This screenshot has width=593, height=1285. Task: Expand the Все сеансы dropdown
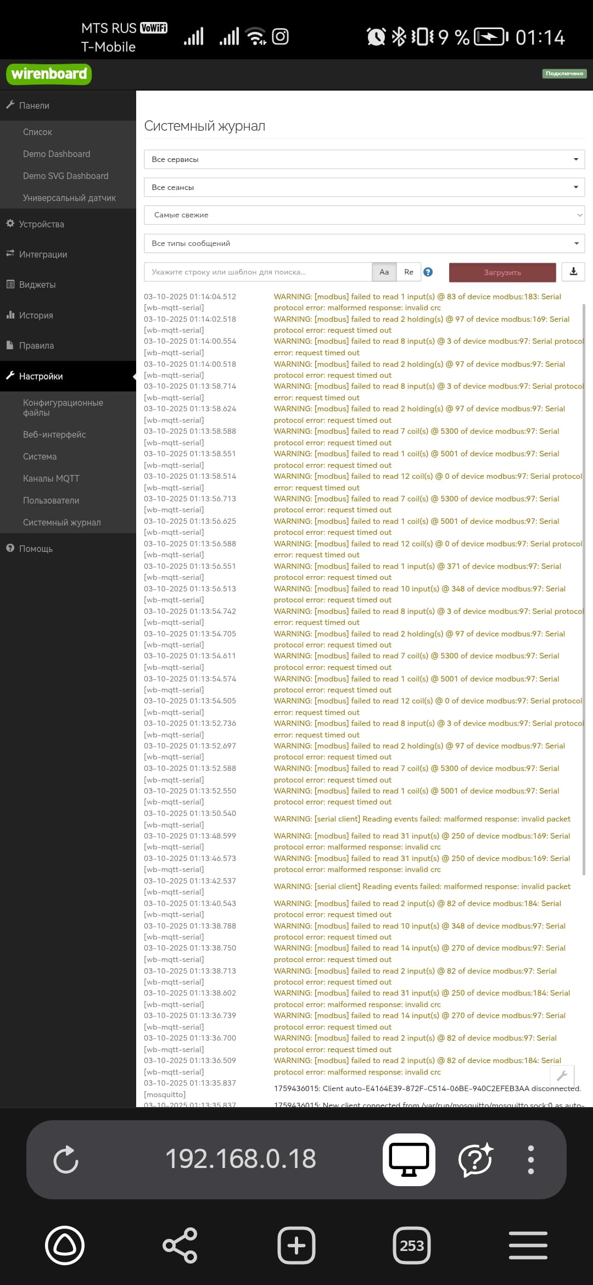364,187
